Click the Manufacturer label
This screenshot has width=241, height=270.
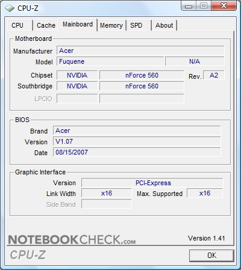tap(33, 51)
